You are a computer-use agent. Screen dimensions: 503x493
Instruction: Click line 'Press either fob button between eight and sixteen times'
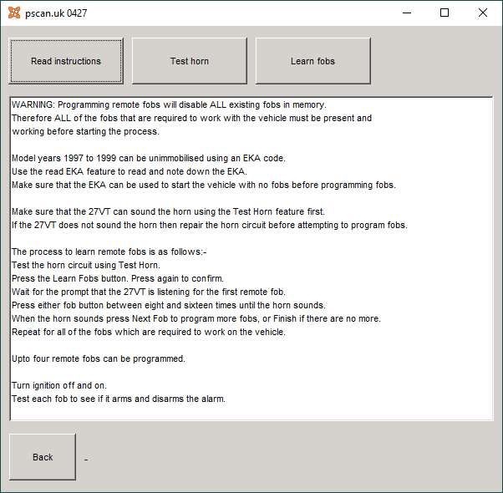tap(169, 305)
